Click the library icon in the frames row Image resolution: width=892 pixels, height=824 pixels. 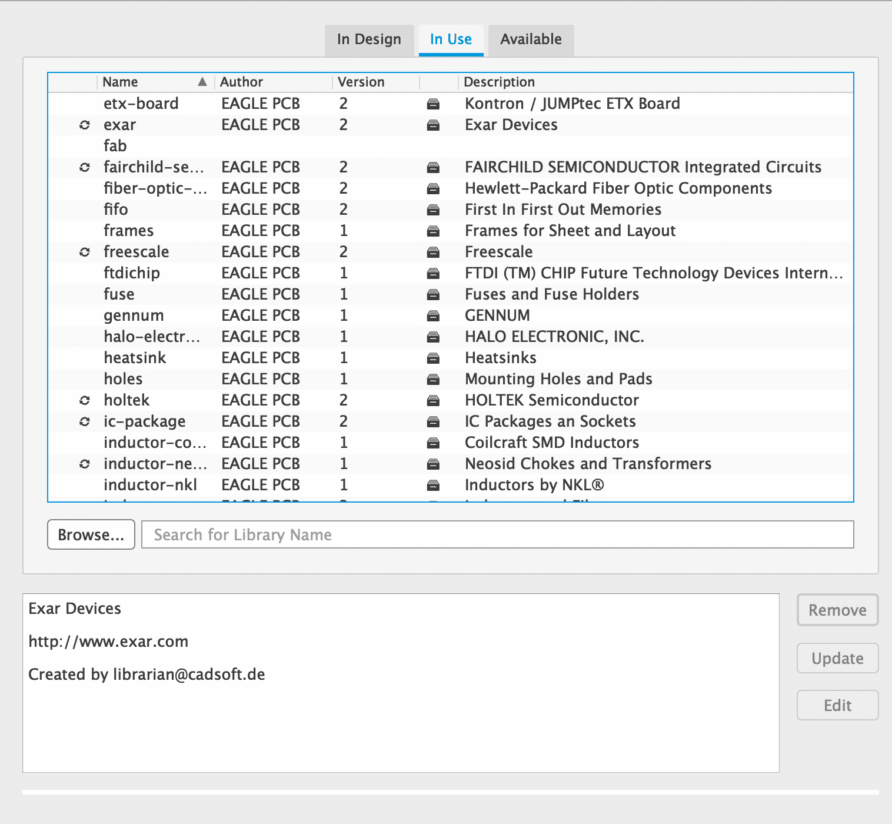coord(433,231)
